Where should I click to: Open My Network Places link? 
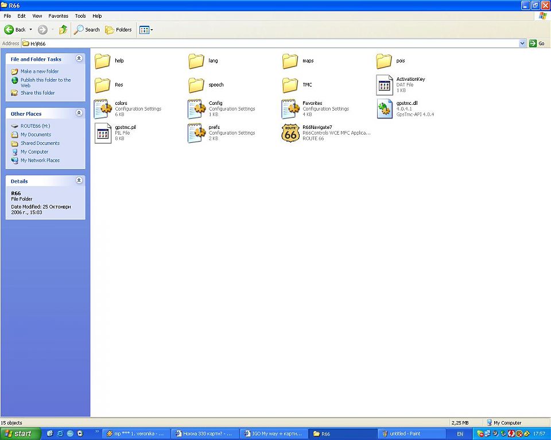(40, 160)
